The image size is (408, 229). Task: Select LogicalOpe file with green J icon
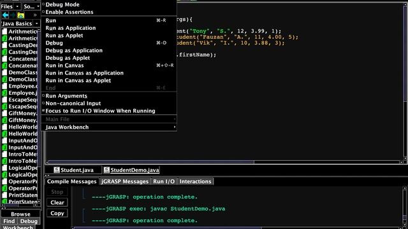click(20, 175)
